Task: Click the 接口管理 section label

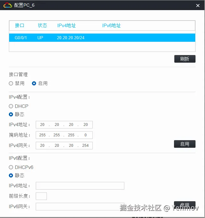Action: coord(18,75)
